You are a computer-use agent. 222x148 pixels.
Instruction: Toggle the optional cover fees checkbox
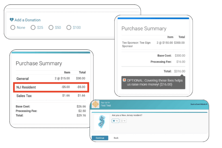click(x=124, y=80)
